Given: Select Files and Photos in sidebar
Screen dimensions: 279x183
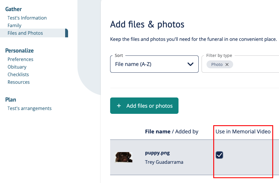Looking at the screenshot, I should [34, 33].
